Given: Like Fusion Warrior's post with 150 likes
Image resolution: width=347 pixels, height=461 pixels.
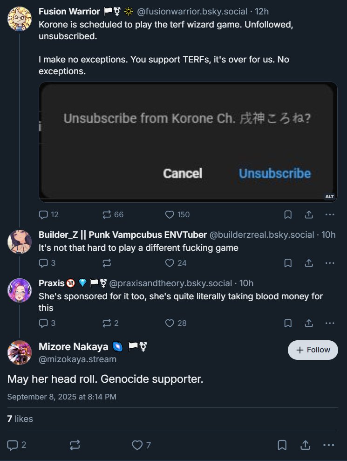Looking at the screenshot, I should coord(170,214).
